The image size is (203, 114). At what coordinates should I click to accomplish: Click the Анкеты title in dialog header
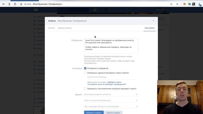(52, 21)
